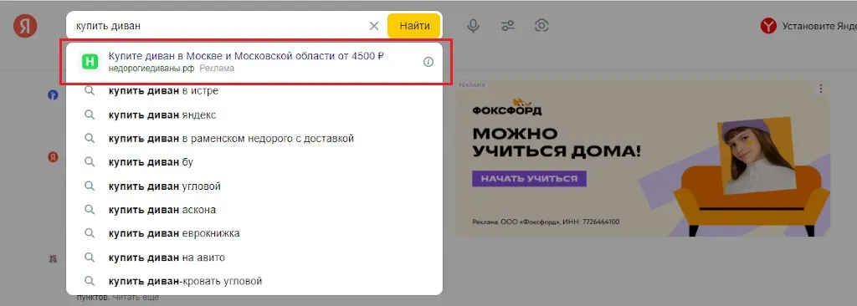The height and width of the screenshot is (306, 857).
Task: Open the Yandex logo home link
Action: pos(25,26)
